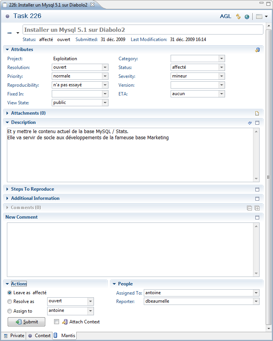
Task: Click the Attributes section refresh icon
Action: click(257, 50)
